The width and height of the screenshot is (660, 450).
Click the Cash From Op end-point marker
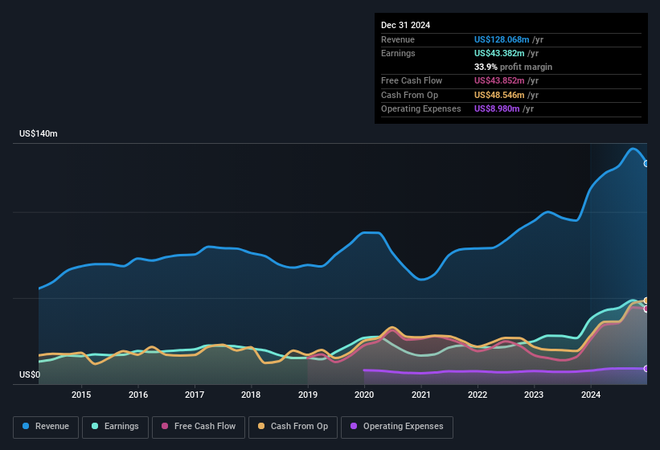(646, 301)
